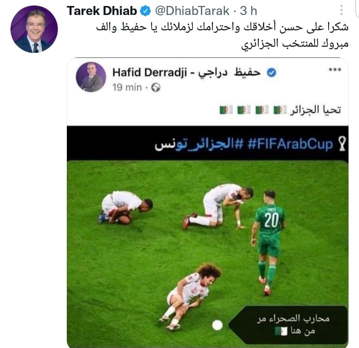Open the @DhiabTarak handle link
This screenshot has height=348, width=359.
[x=192, y=11]
